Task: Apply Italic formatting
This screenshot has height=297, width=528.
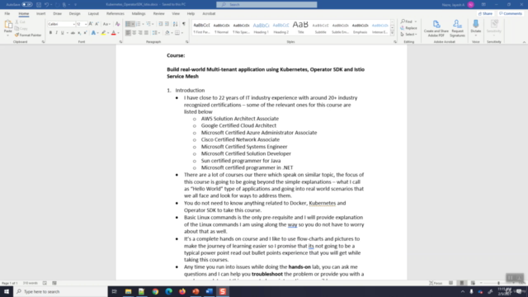Action: (x=56, y=33)
